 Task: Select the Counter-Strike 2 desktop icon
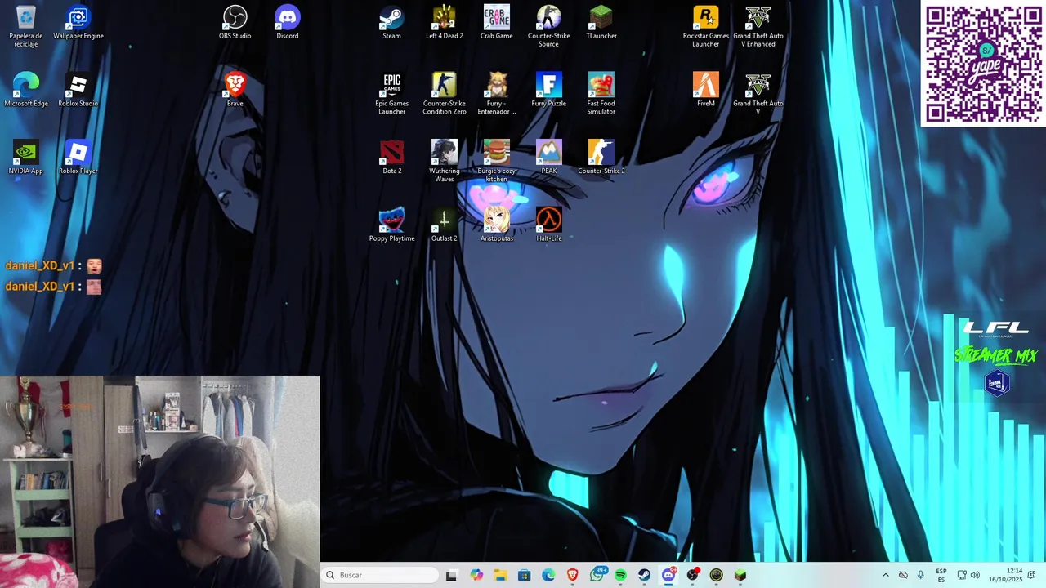click(x=601, y=158)
